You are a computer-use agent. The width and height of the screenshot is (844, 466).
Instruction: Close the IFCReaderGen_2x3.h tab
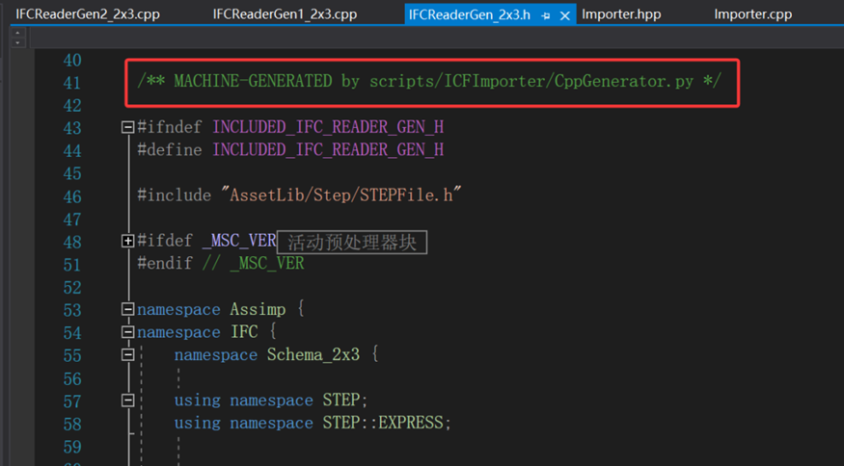(x=564, y=15)
